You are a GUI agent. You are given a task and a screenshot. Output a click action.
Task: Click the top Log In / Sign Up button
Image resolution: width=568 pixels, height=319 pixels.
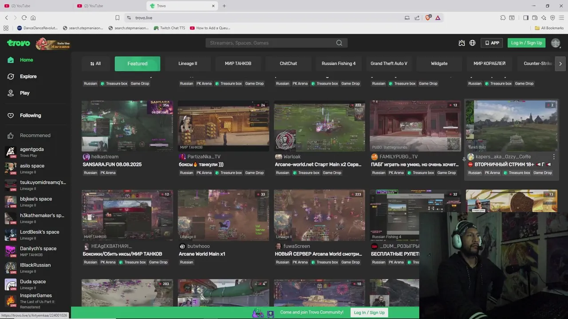[526, 43]
